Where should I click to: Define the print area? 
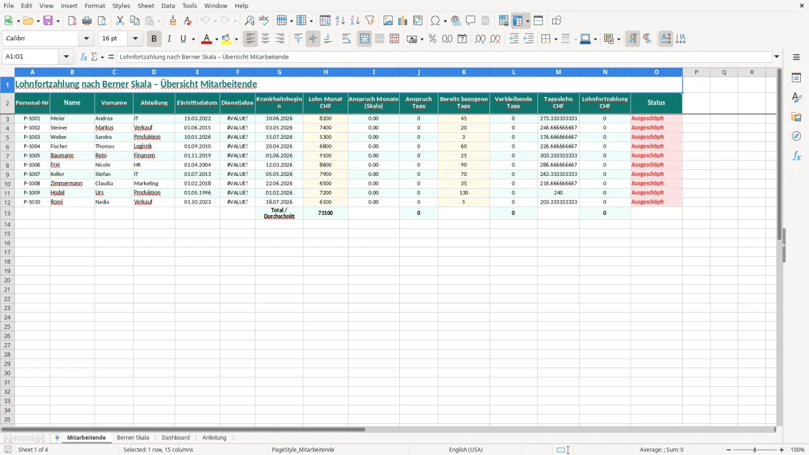point(504,21)
